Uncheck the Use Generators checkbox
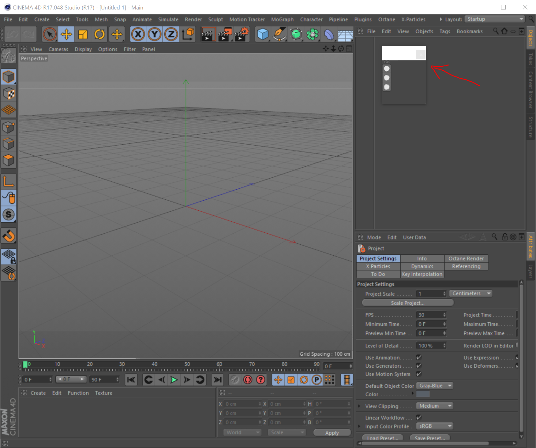 click(419, 365)
